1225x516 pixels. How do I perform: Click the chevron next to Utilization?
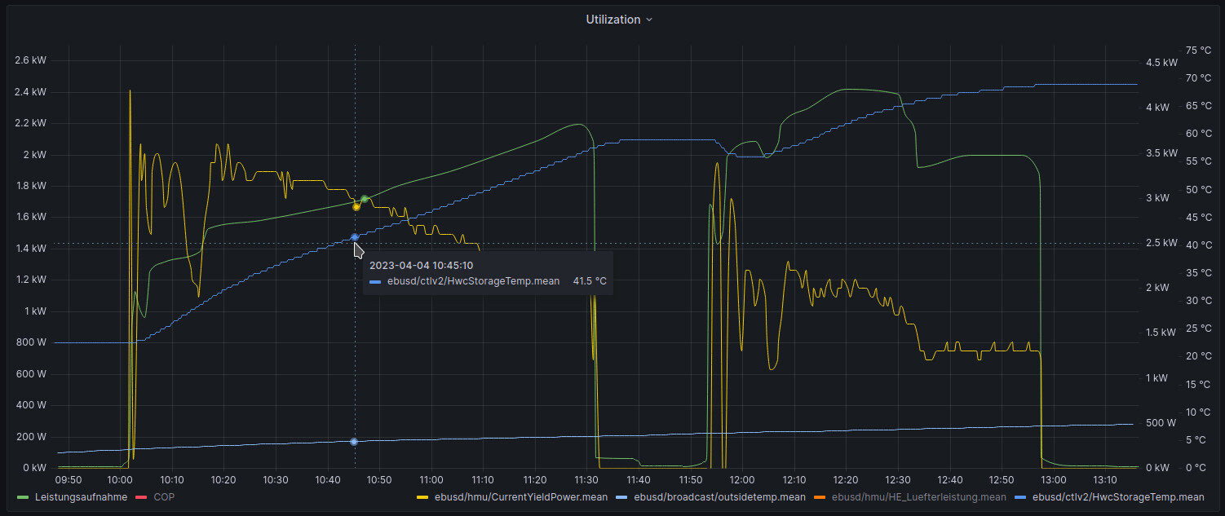(649, 20)
